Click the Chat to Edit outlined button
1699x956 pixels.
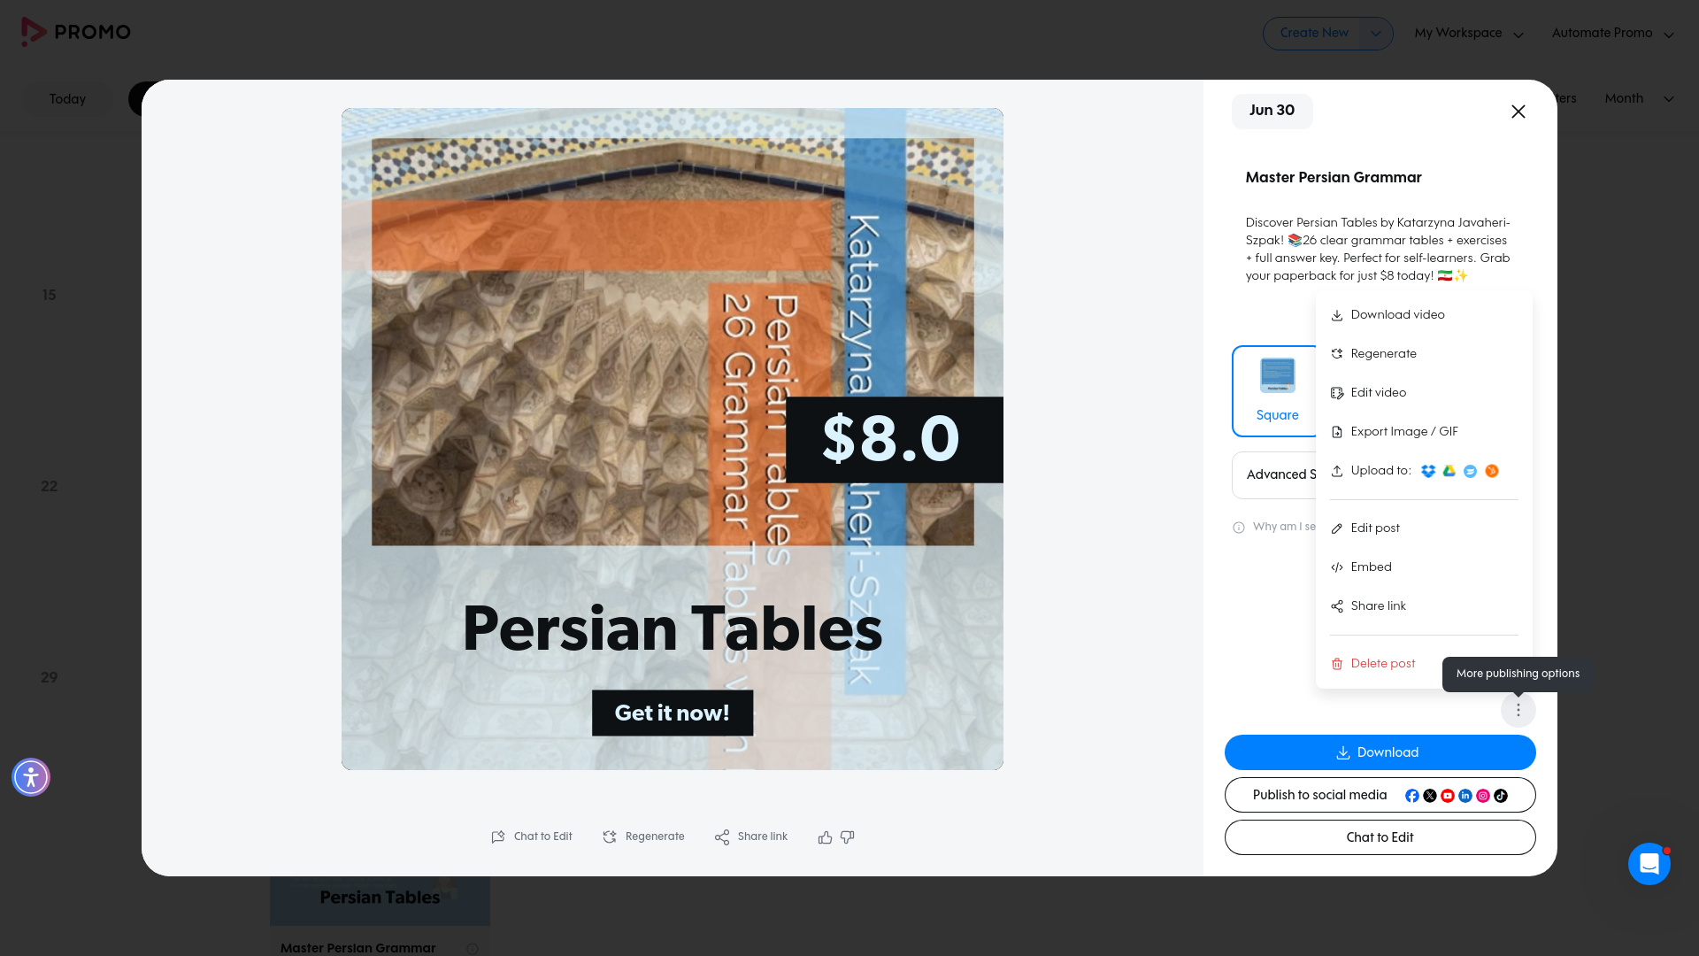tap(1380, 837)
